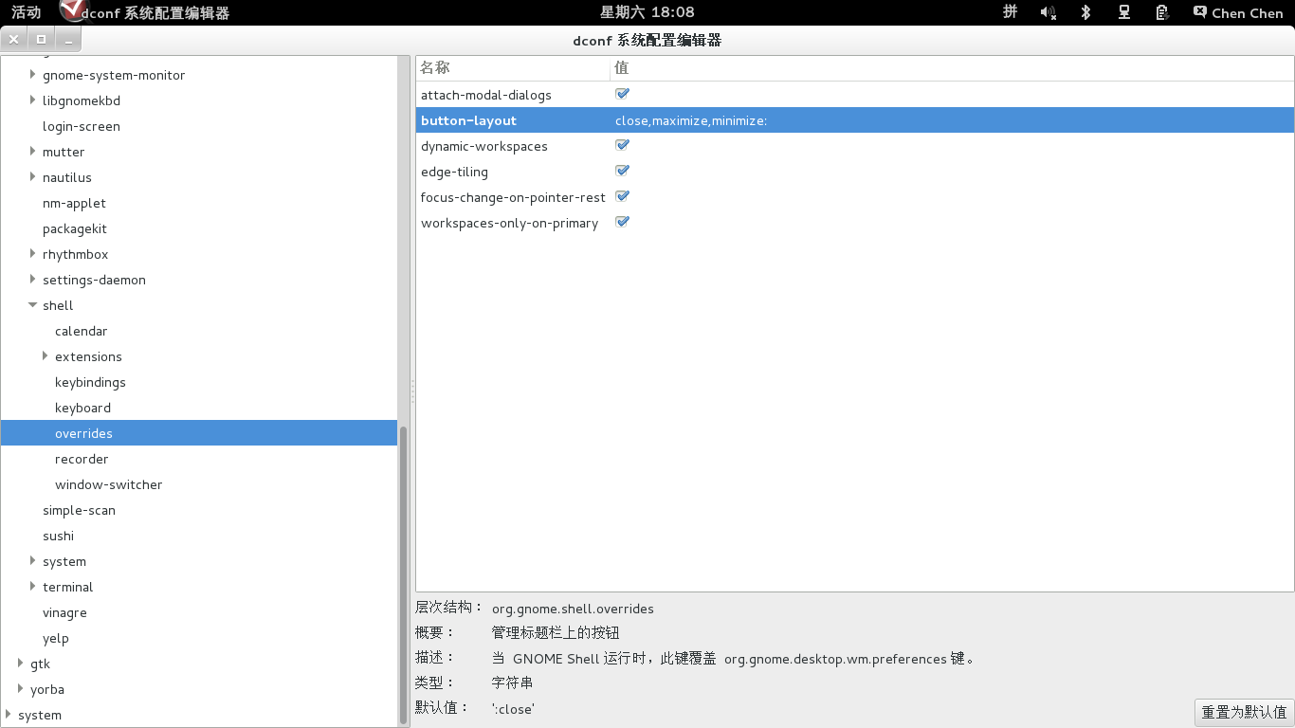Minimize the dconf editor window
The image size is (1295, 728).
68,40
